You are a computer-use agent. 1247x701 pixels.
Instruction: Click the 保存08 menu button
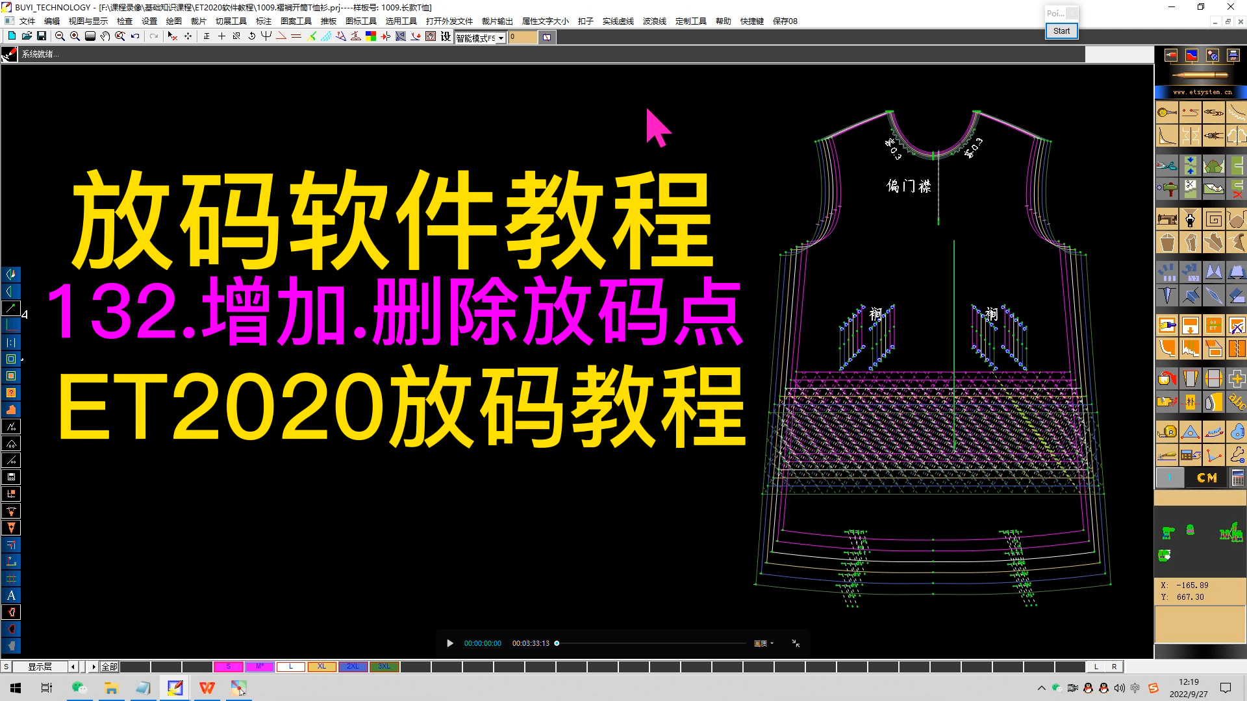pos(785,21)
